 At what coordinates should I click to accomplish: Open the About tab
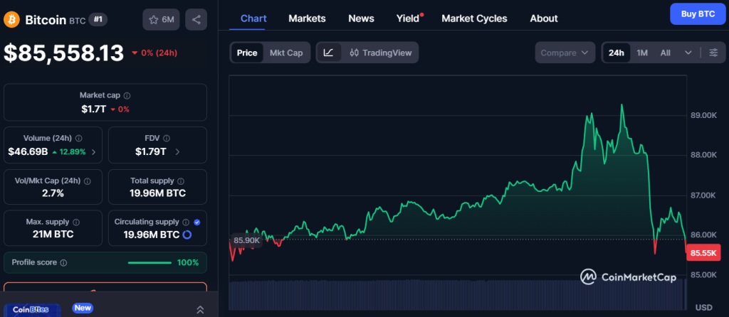tap(543, 18)
